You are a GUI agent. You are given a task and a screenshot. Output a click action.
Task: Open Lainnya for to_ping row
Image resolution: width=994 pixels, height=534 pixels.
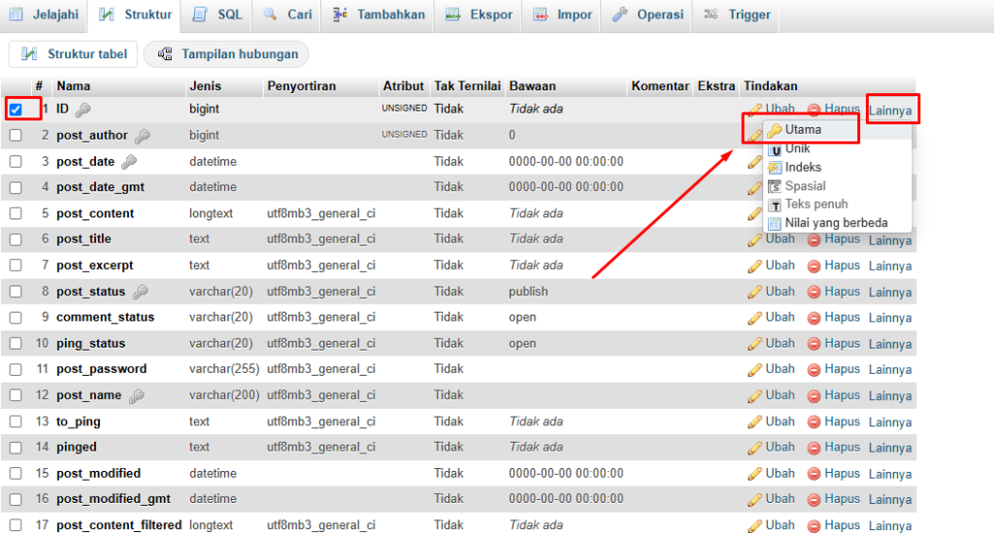coord(890,422)
